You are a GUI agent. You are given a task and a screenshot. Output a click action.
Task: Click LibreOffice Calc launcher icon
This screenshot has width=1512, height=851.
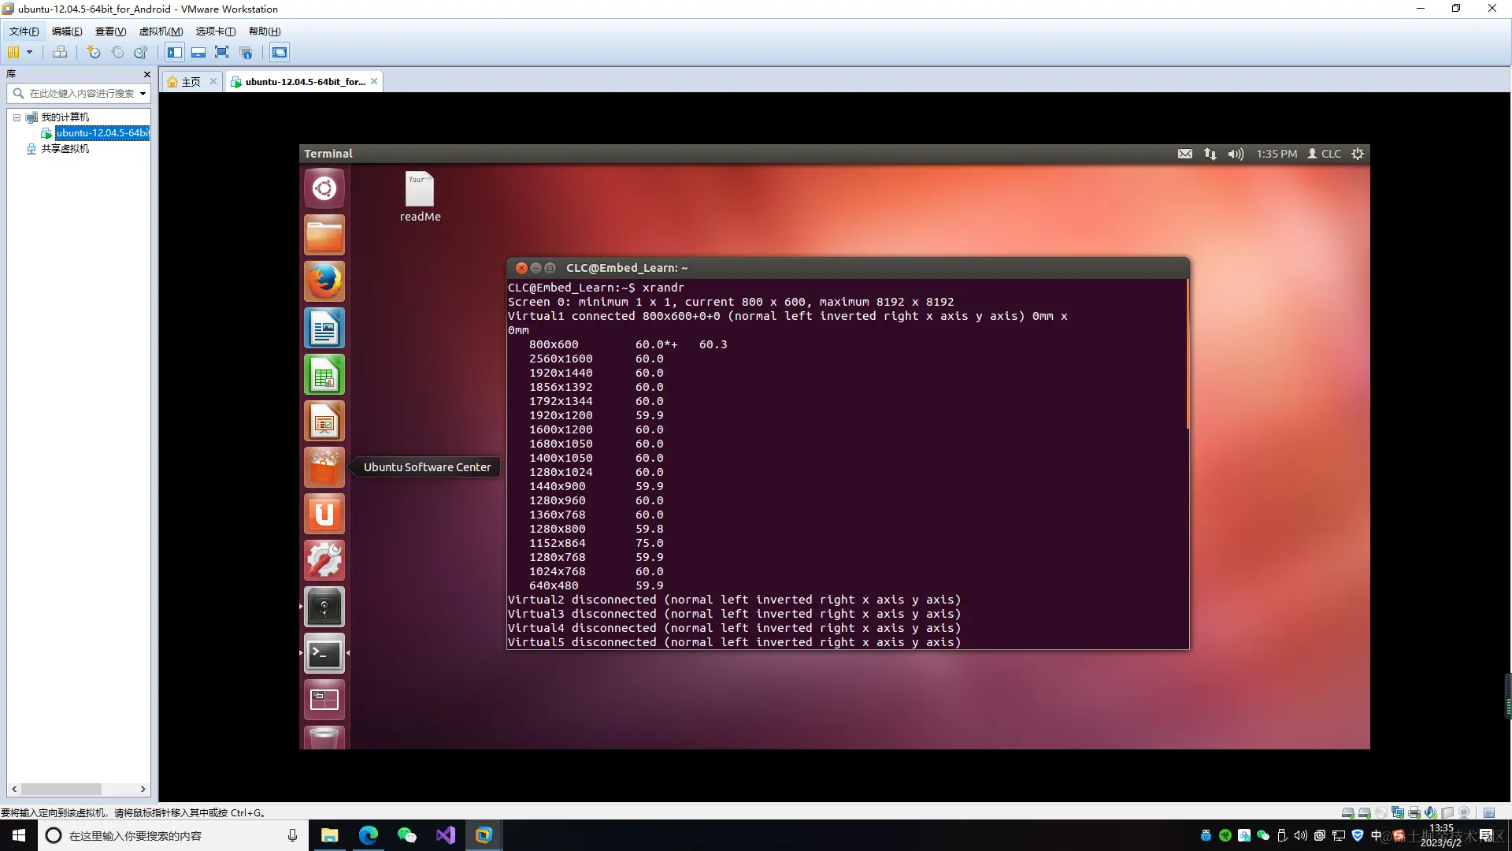tap(324, 374)
